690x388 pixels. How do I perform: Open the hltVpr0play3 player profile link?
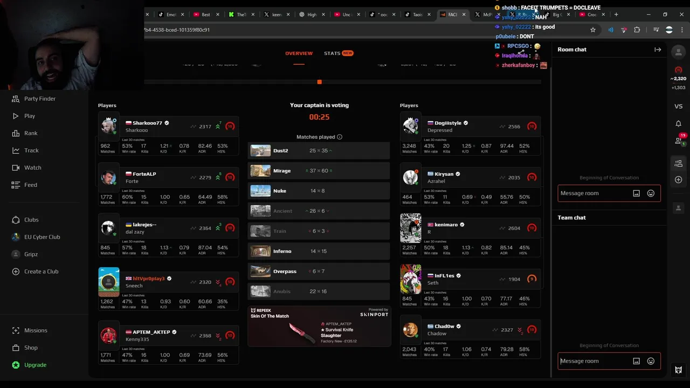pos(149,279)
